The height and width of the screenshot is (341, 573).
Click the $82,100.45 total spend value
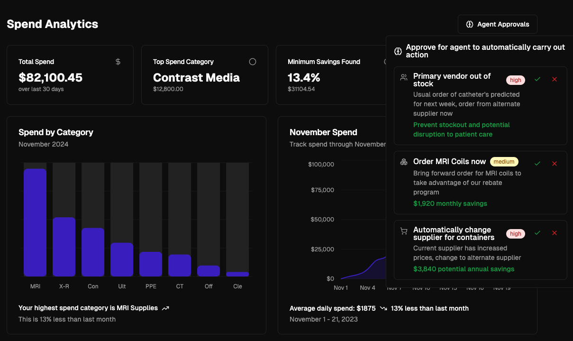(51, 77)
